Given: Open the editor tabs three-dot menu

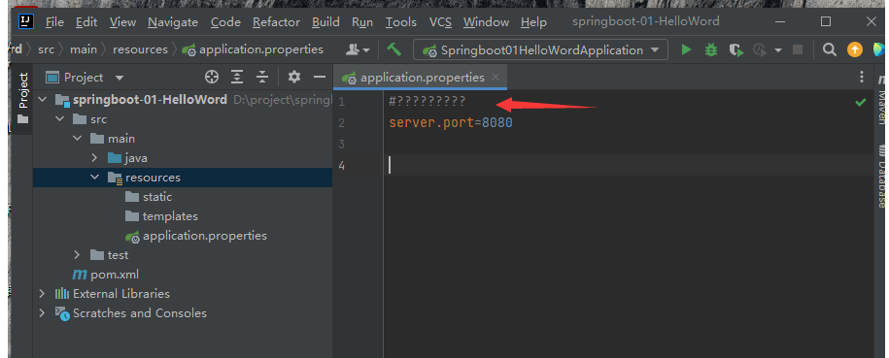Looking at the screenshot, I should coord(862,77).
